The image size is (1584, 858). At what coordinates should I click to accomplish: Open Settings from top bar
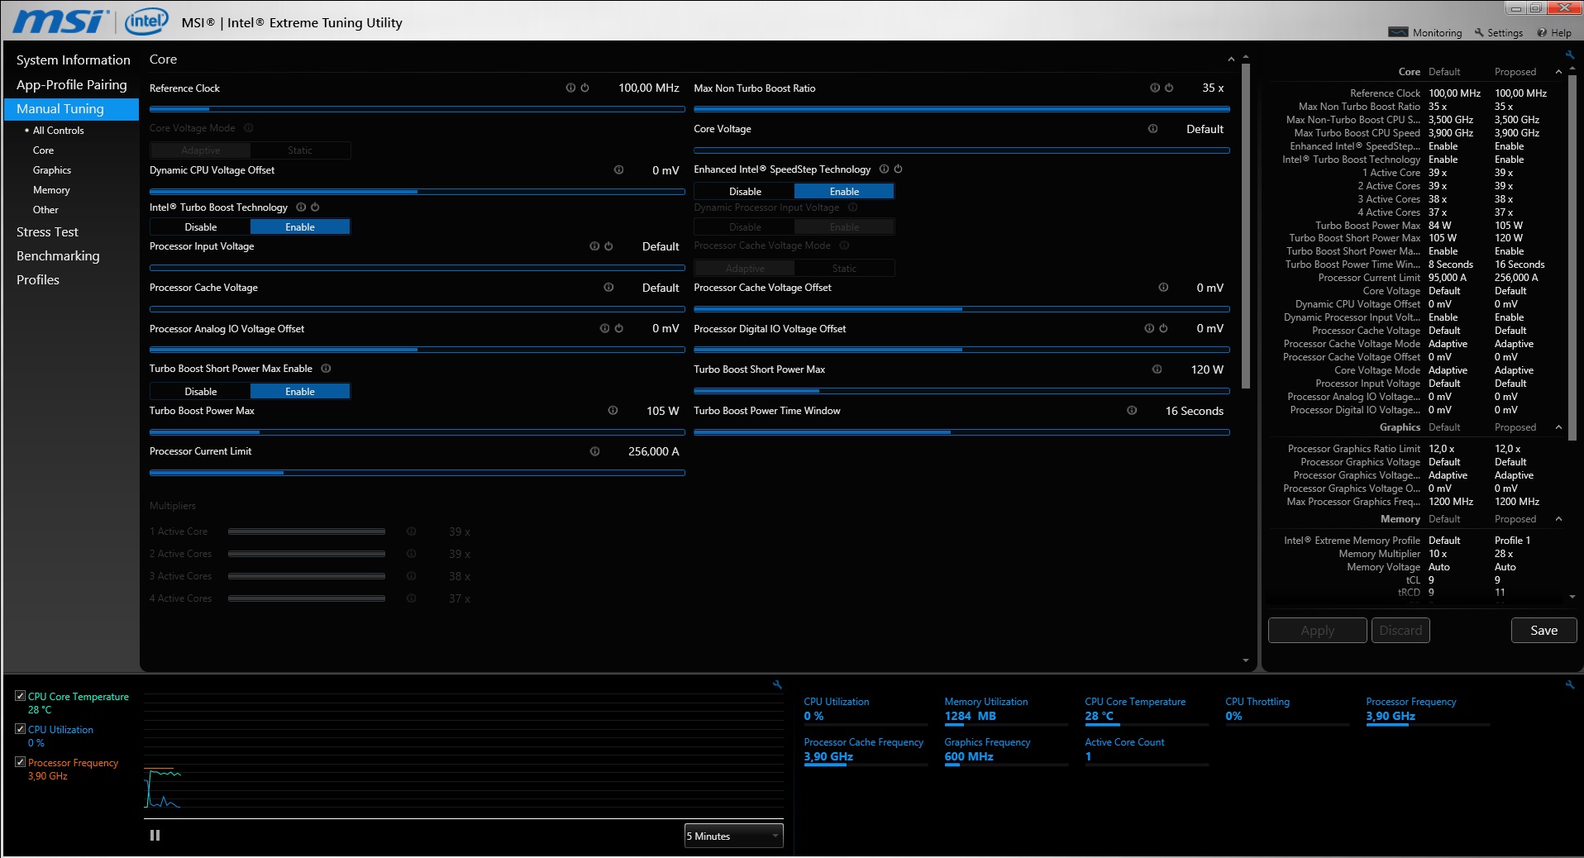(1498, 33)
